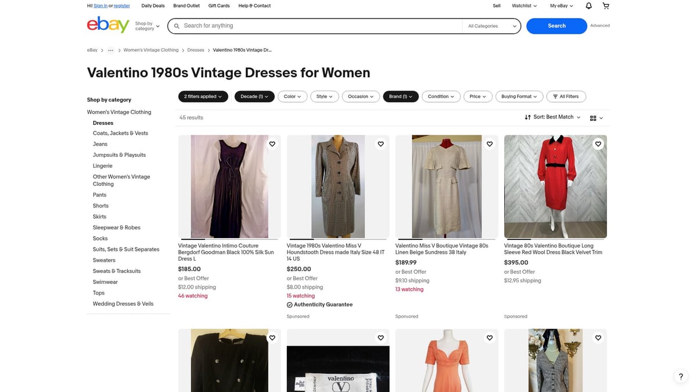Screen dimensions: 697x392
Task: Watch the Miss V Houndstooth dress
Action: (x=380, y=144)
